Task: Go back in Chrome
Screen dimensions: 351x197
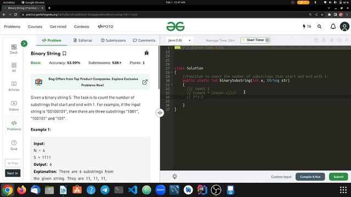Action: coord(4,15)
